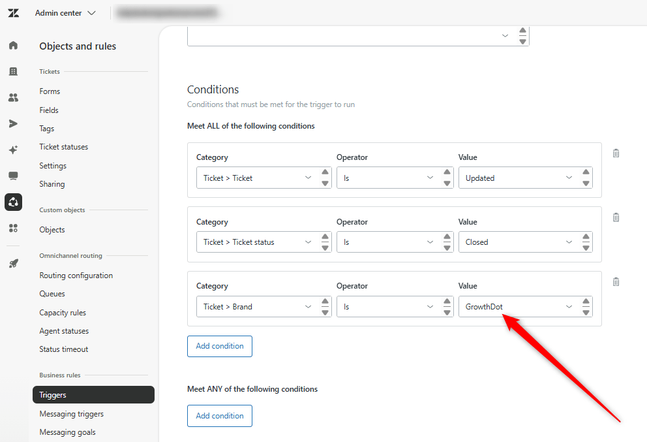Open Routing configuration page
Image resolution: width=647 pixels, height=442 pixels.
click(76, 276)
